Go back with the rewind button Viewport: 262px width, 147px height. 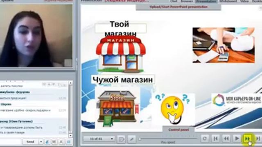[x=226, y=138]
